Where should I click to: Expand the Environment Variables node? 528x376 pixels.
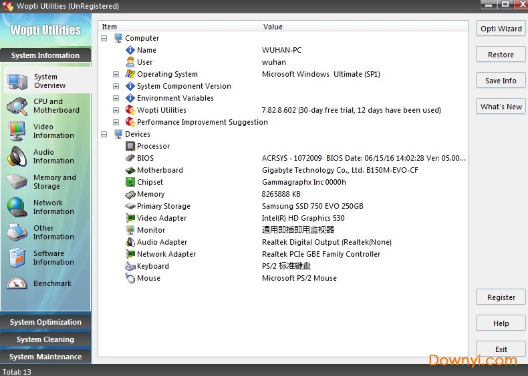pyautogui.click(x=116, y=98)
